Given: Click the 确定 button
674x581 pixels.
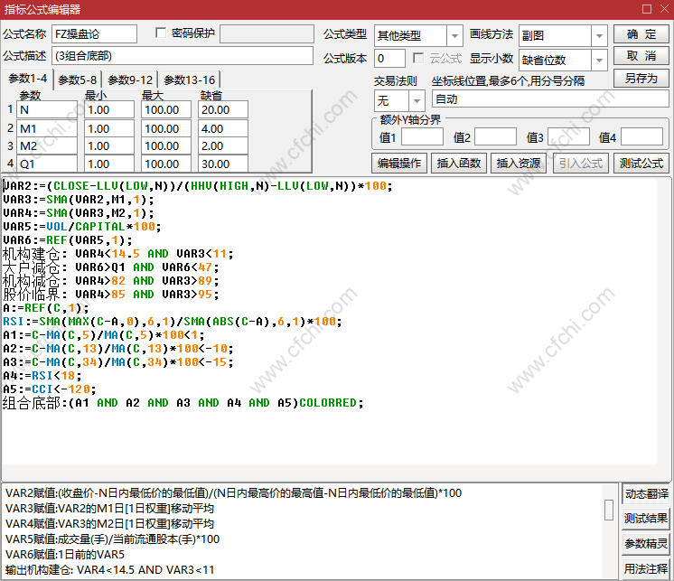Looking at the screenshot, I should click(641, 34).
